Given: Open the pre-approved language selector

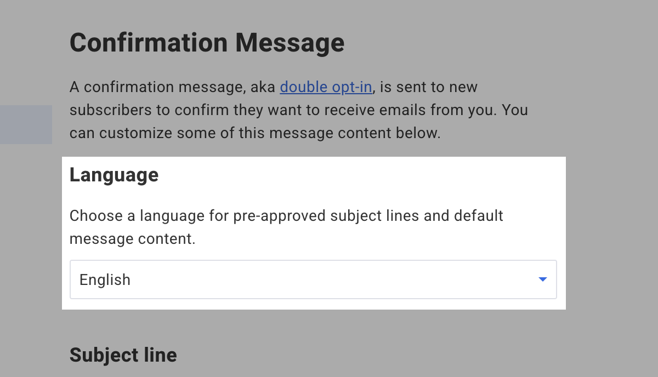Looking at the screenshot, I should click(x=313, y=279).
